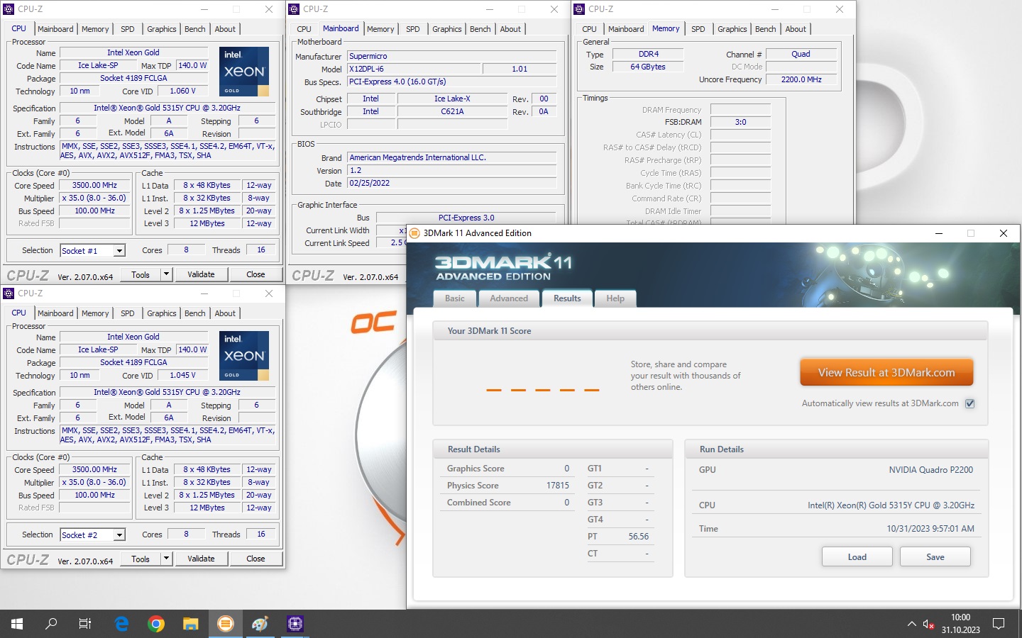
Task: Click the Supermicro manufacturer field
Action: [451, 56]
